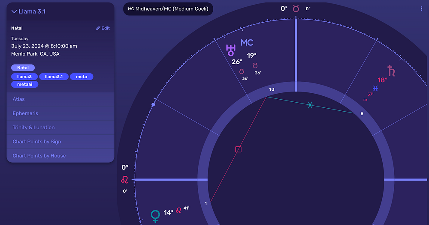Click the MC 19° degree text

251,56
